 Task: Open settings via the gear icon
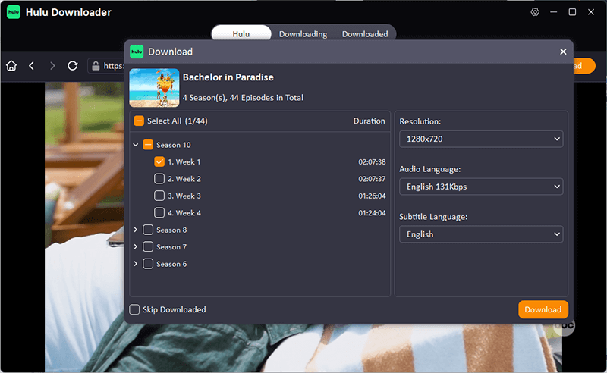[535, 12]
